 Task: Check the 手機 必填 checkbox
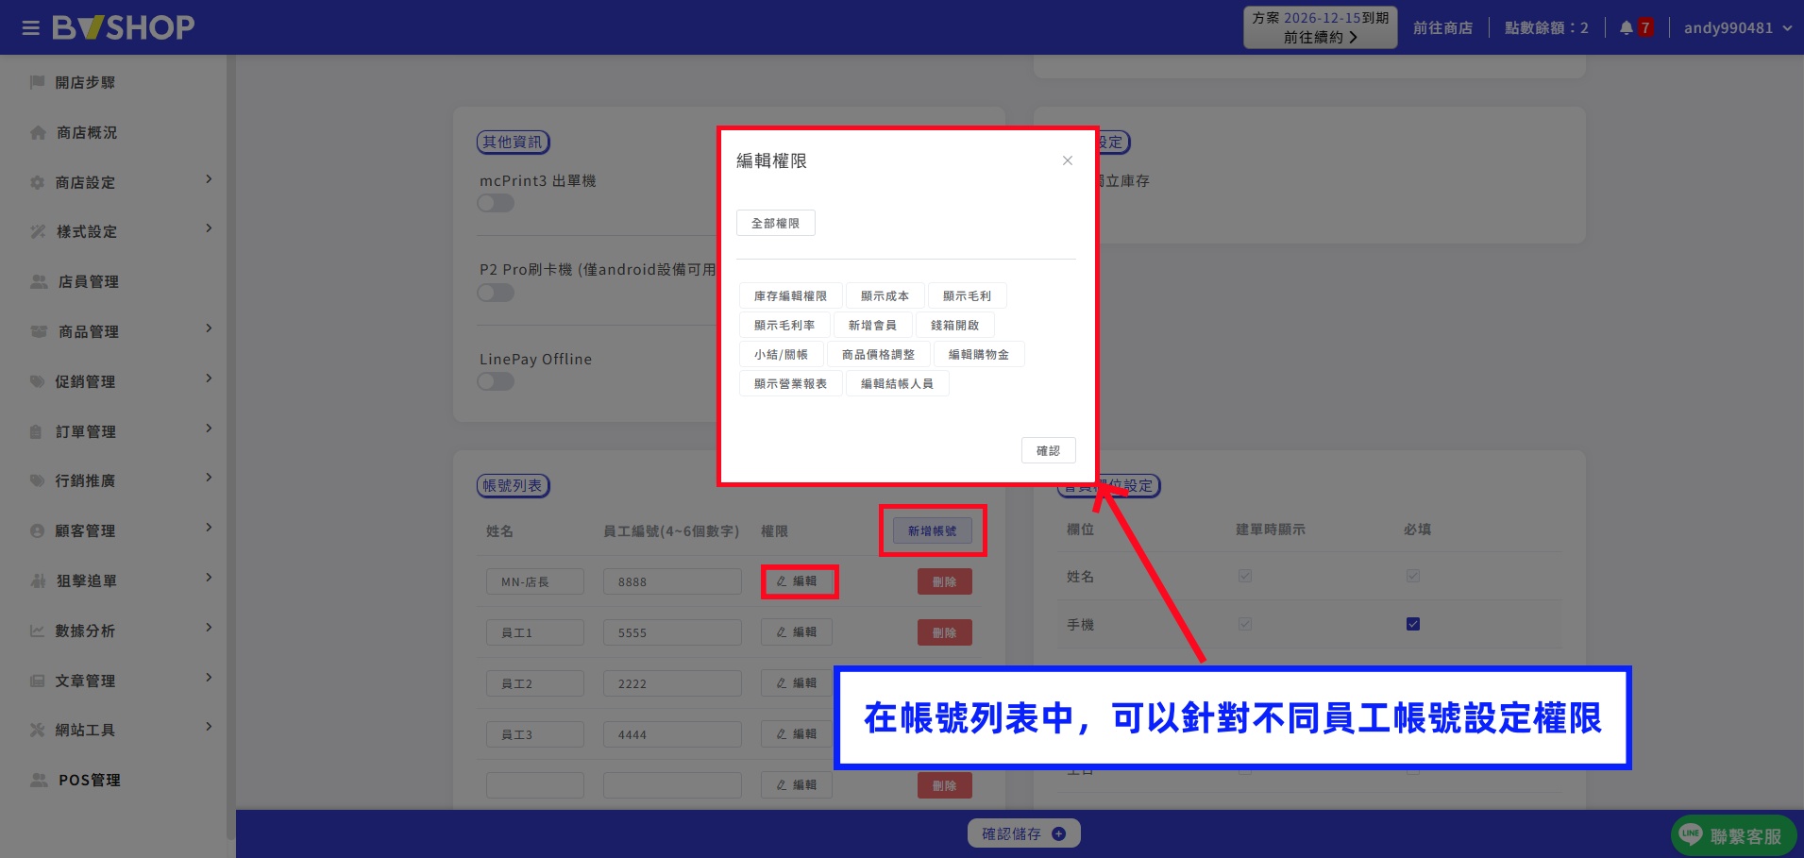(x=1413, y=624)
